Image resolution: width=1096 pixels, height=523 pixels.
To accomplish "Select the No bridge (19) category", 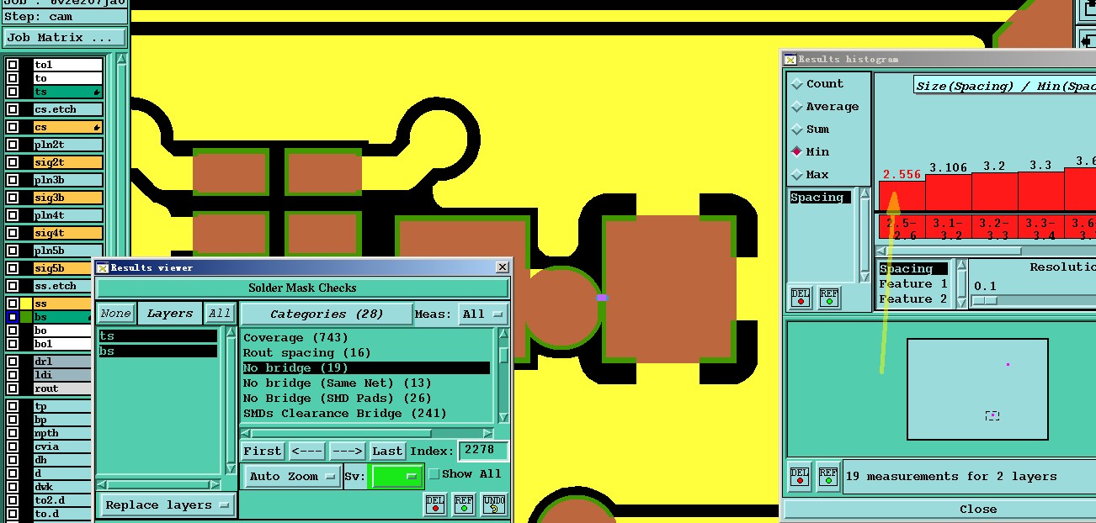I will pos(366,368).
